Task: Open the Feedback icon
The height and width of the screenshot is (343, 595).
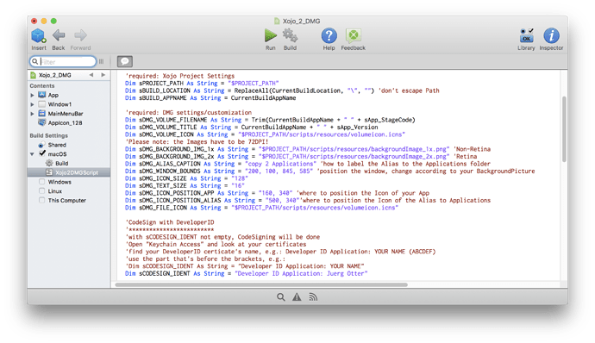Action: tap(354, 35)
